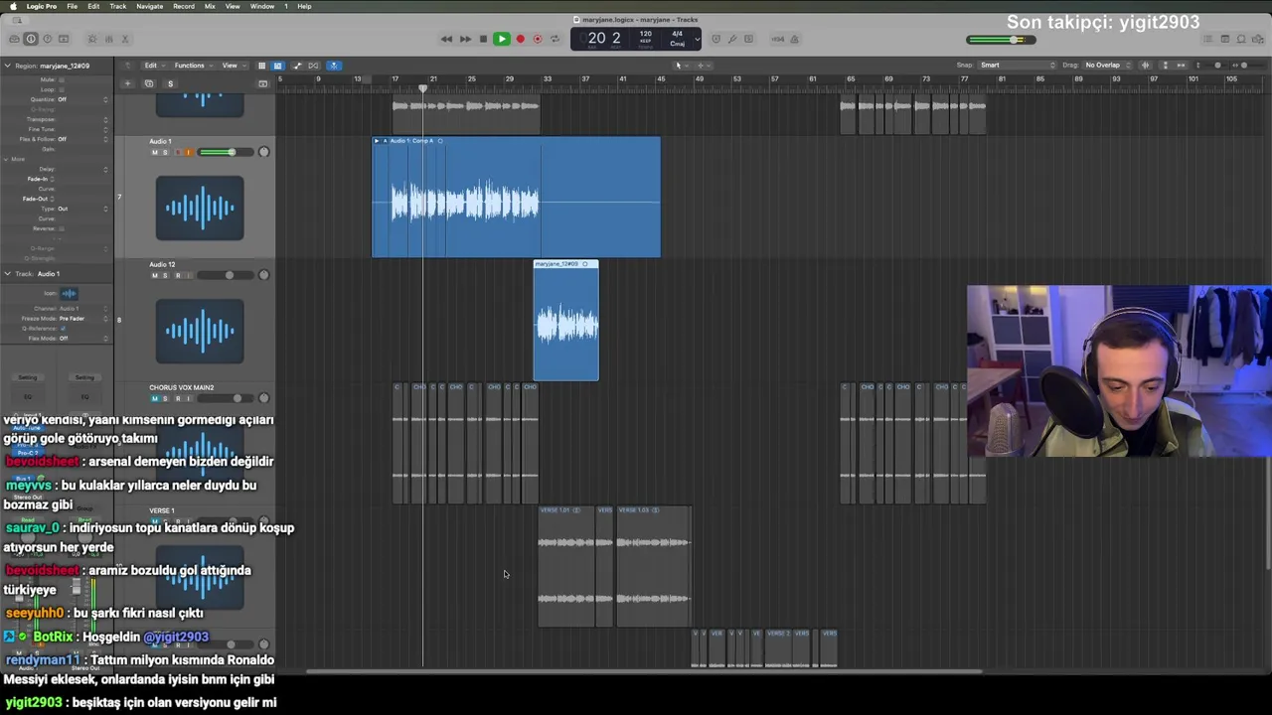Toggle the Metronome click icon
Viewport: 1272px width, 715px height.
796,39
